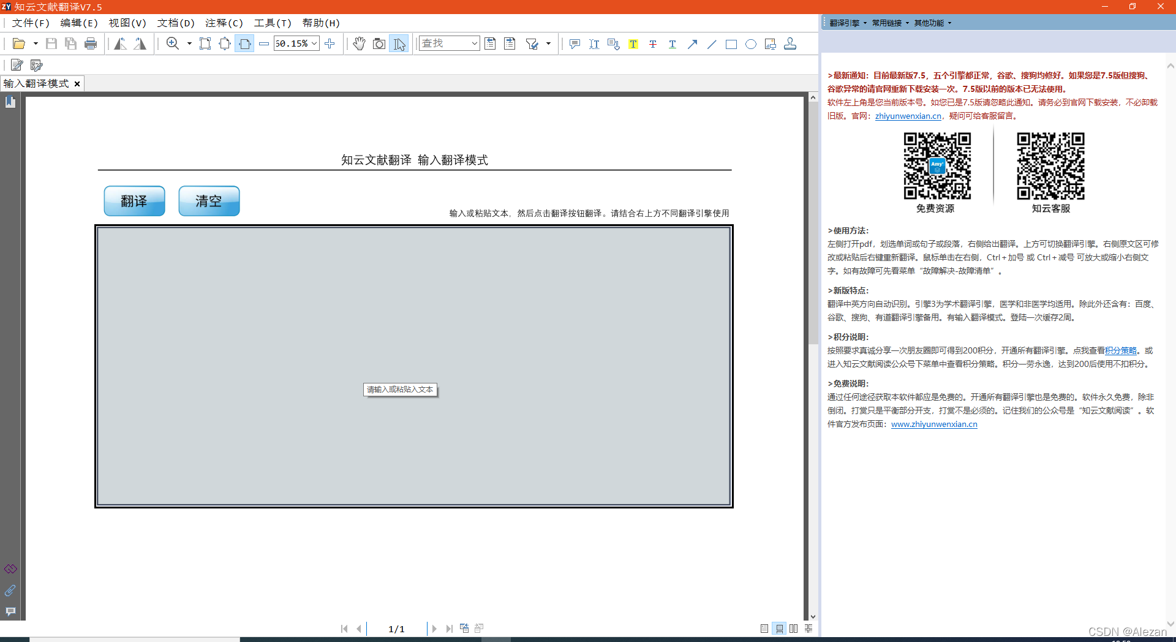Click the edit form fields icon
The width and height of the screenshot is (1176, 642).
pyautogui.click(x=37, y=65)
